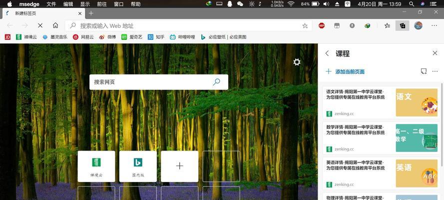Open Siri from the menu bar

coord(423,4)
